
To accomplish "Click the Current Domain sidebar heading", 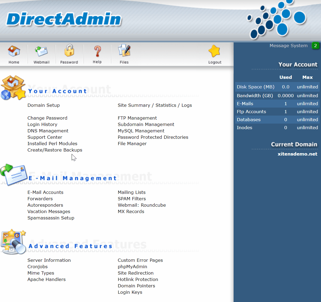I will [x=294, y=144].
